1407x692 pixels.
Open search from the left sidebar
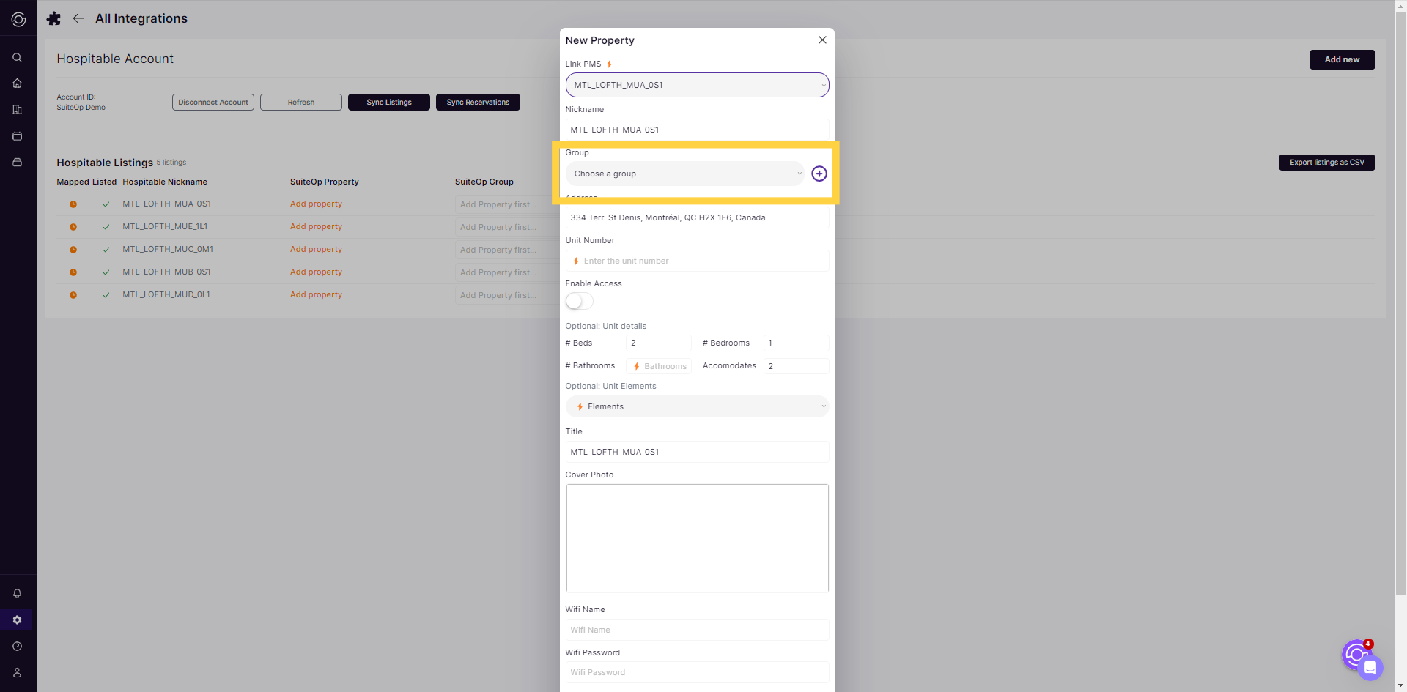coord(18,56)
